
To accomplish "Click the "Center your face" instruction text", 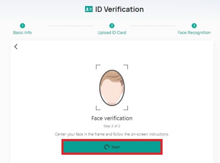I will point(112,134).
